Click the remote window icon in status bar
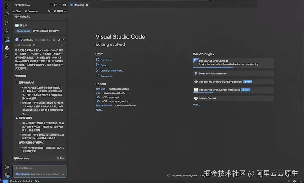Image resolution: width=304 pixels, height=183 pixels. 5,181
